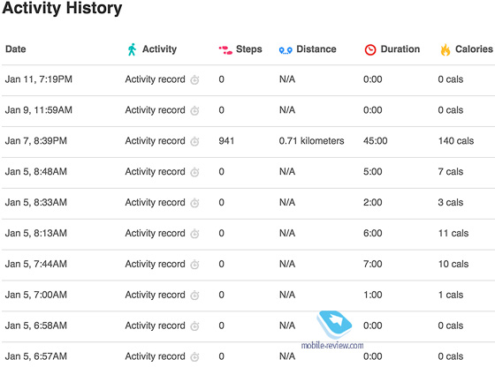
Task: Open Activity record for Jan 11, 7:19PM
Action: point(155,79)
